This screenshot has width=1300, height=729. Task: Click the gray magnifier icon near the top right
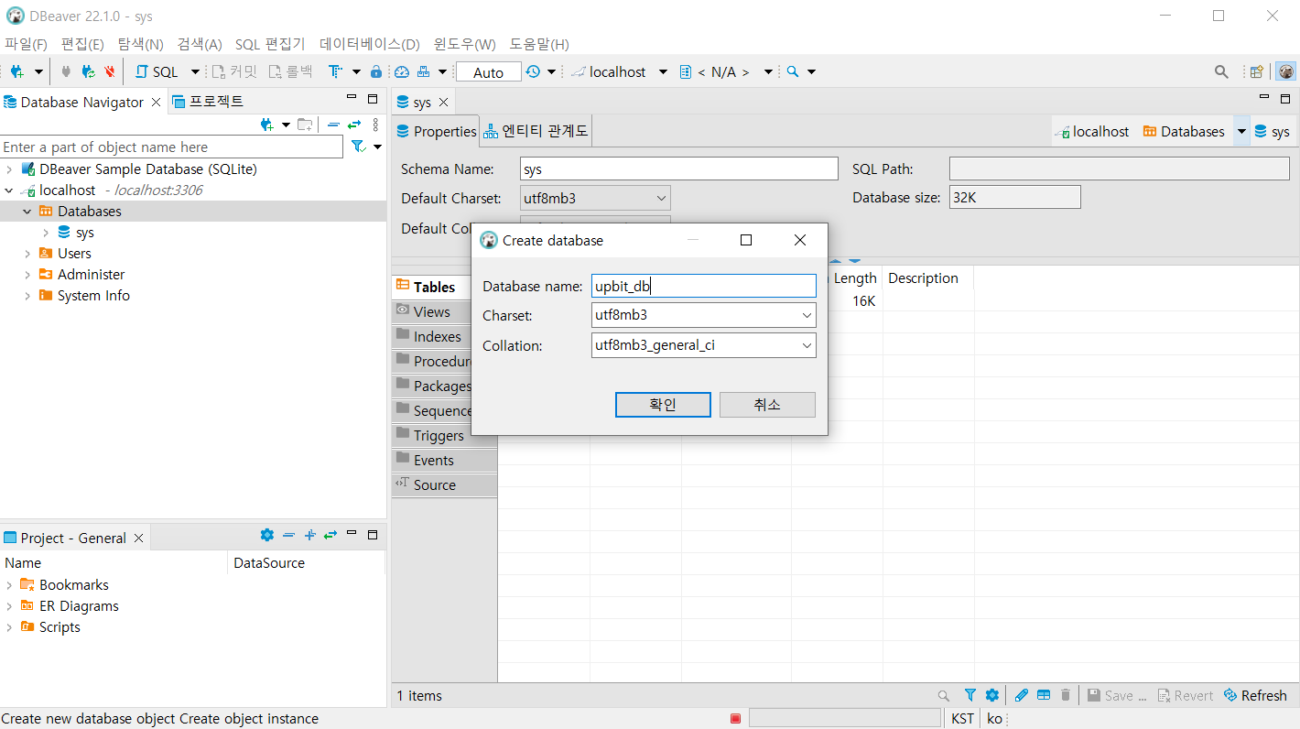(x=1221, y=71)
